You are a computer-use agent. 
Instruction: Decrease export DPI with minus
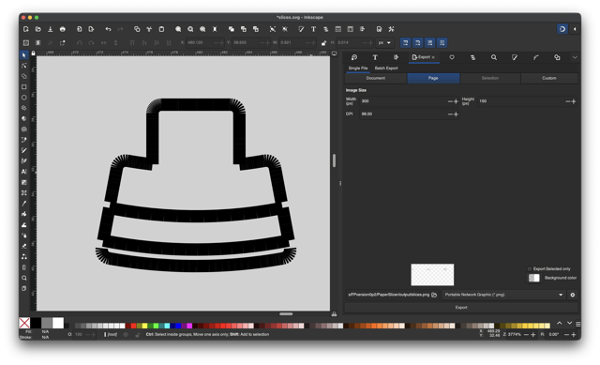[x=450, y=114]
